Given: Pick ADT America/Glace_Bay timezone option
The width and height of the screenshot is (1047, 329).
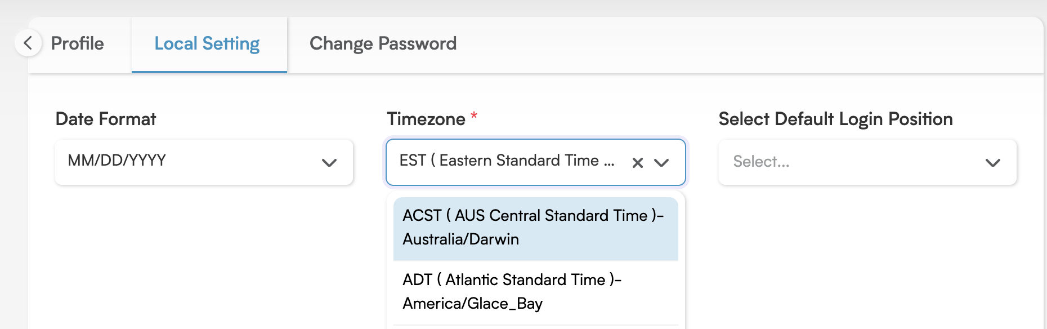Looking at the screenshot, I should click(x=536, y=292).
